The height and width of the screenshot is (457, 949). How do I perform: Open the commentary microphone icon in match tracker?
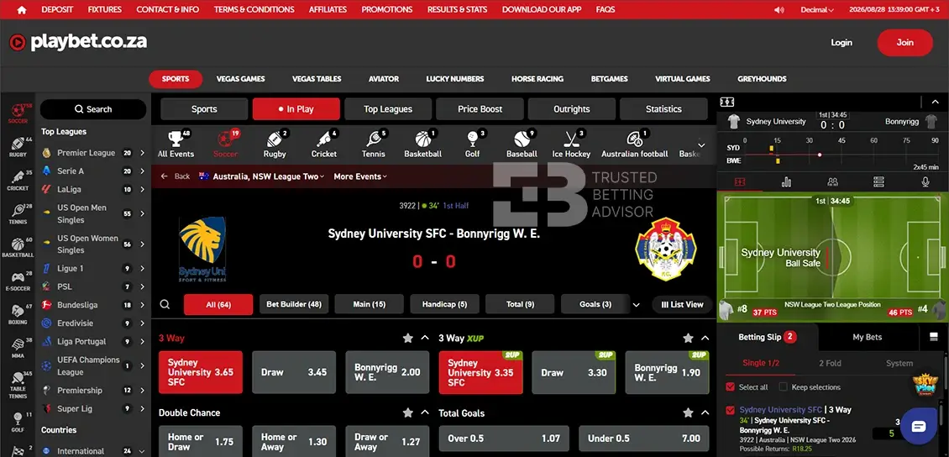[x=925, y=181]
